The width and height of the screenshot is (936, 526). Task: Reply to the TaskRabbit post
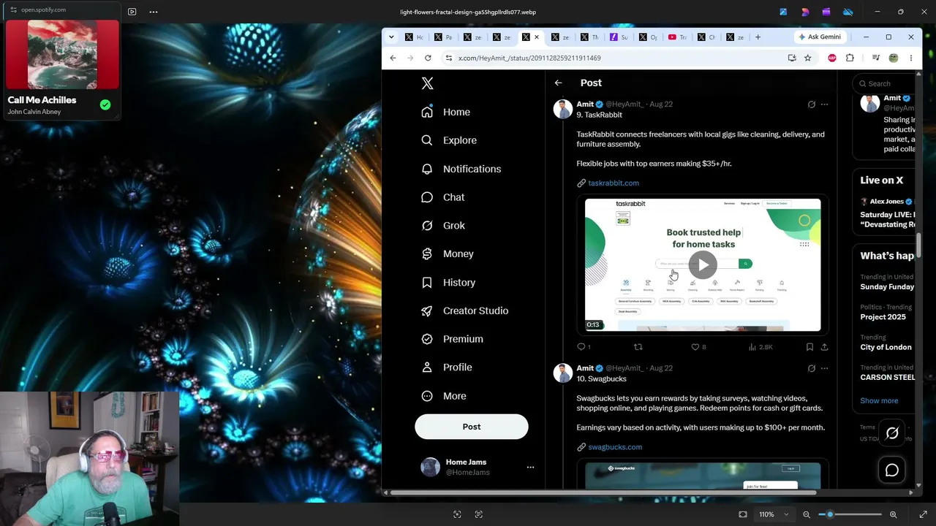click(582, 347)
